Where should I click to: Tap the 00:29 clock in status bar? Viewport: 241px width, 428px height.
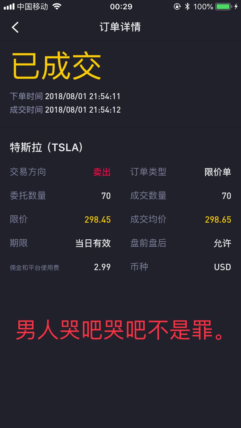[x=121, y=7]
